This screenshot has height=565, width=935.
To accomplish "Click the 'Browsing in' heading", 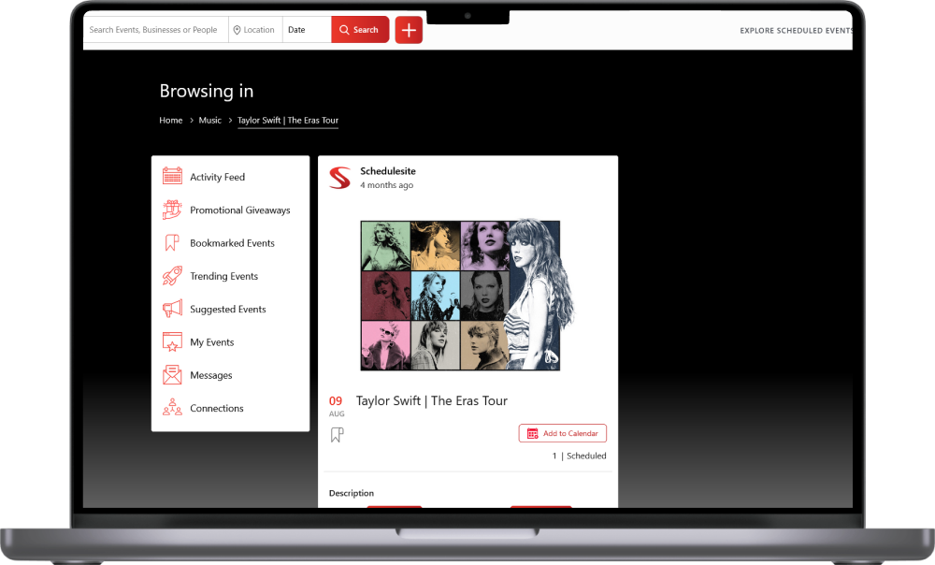I will 207,91.
